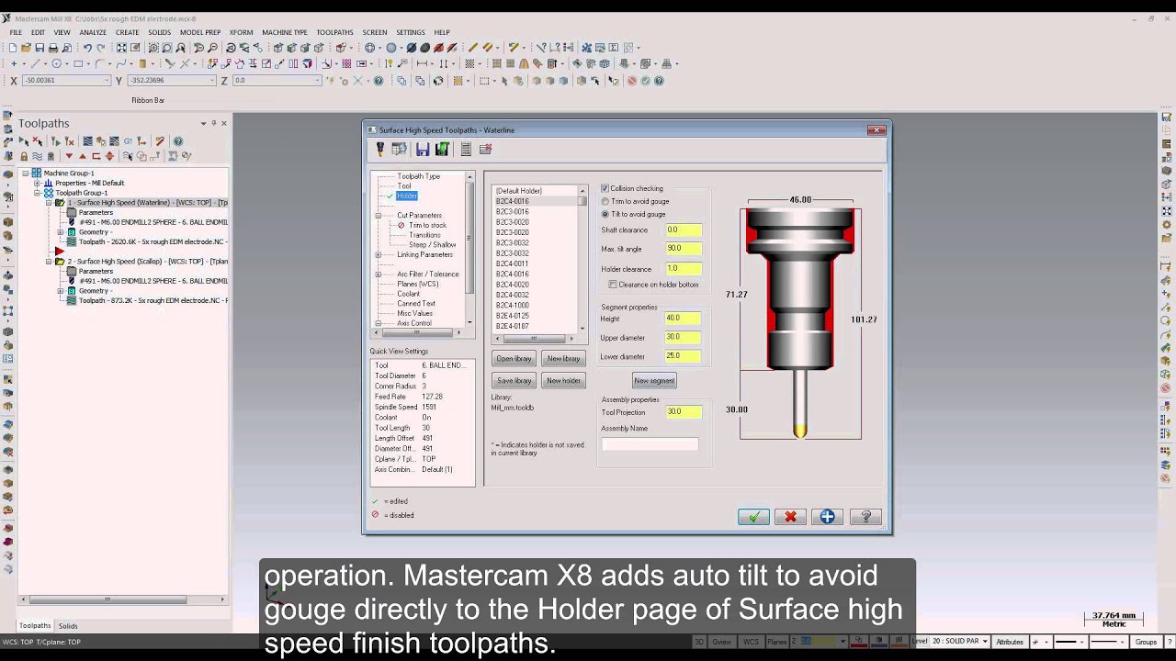1176x661 pixels.
Task: Click the Save library button
Action: [514, 380]
